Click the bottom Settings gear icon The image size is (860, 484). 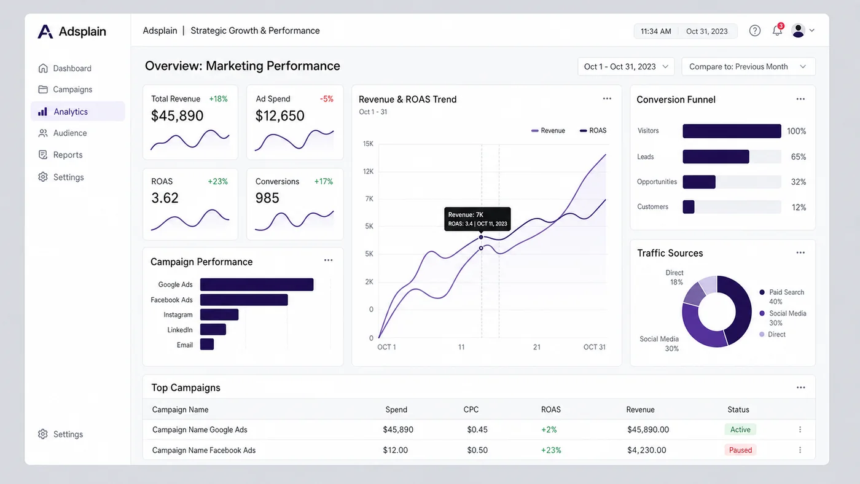(x=43, y=434)
